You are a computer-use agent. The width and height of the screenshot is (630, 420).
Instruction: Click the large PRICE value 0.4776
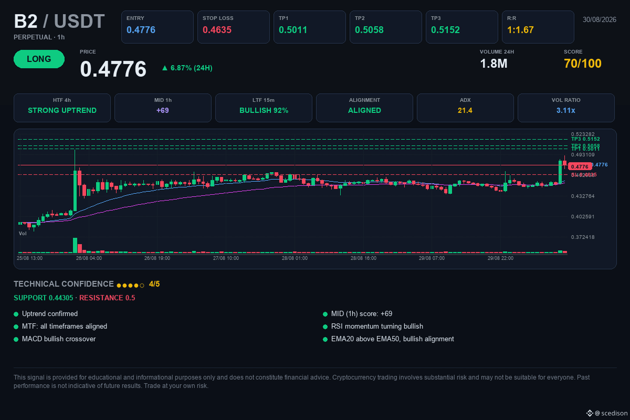tap(113, 69)
